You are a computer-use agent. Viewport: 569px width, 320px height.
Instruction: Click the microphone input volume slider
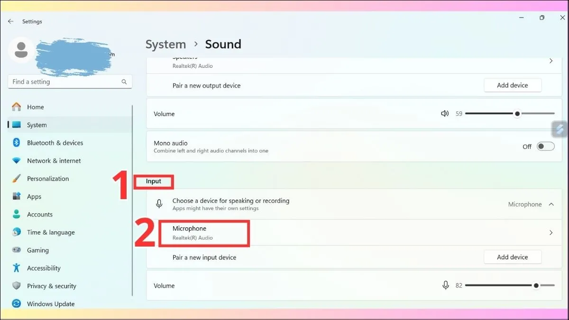point(509,285)
